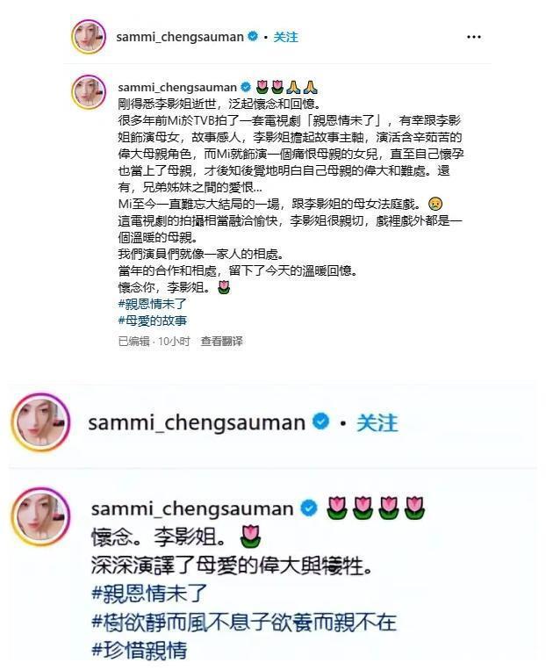Click second post header profile avatar
The height and width of the screenshot is (670, 546).
(x=40, y=422)
